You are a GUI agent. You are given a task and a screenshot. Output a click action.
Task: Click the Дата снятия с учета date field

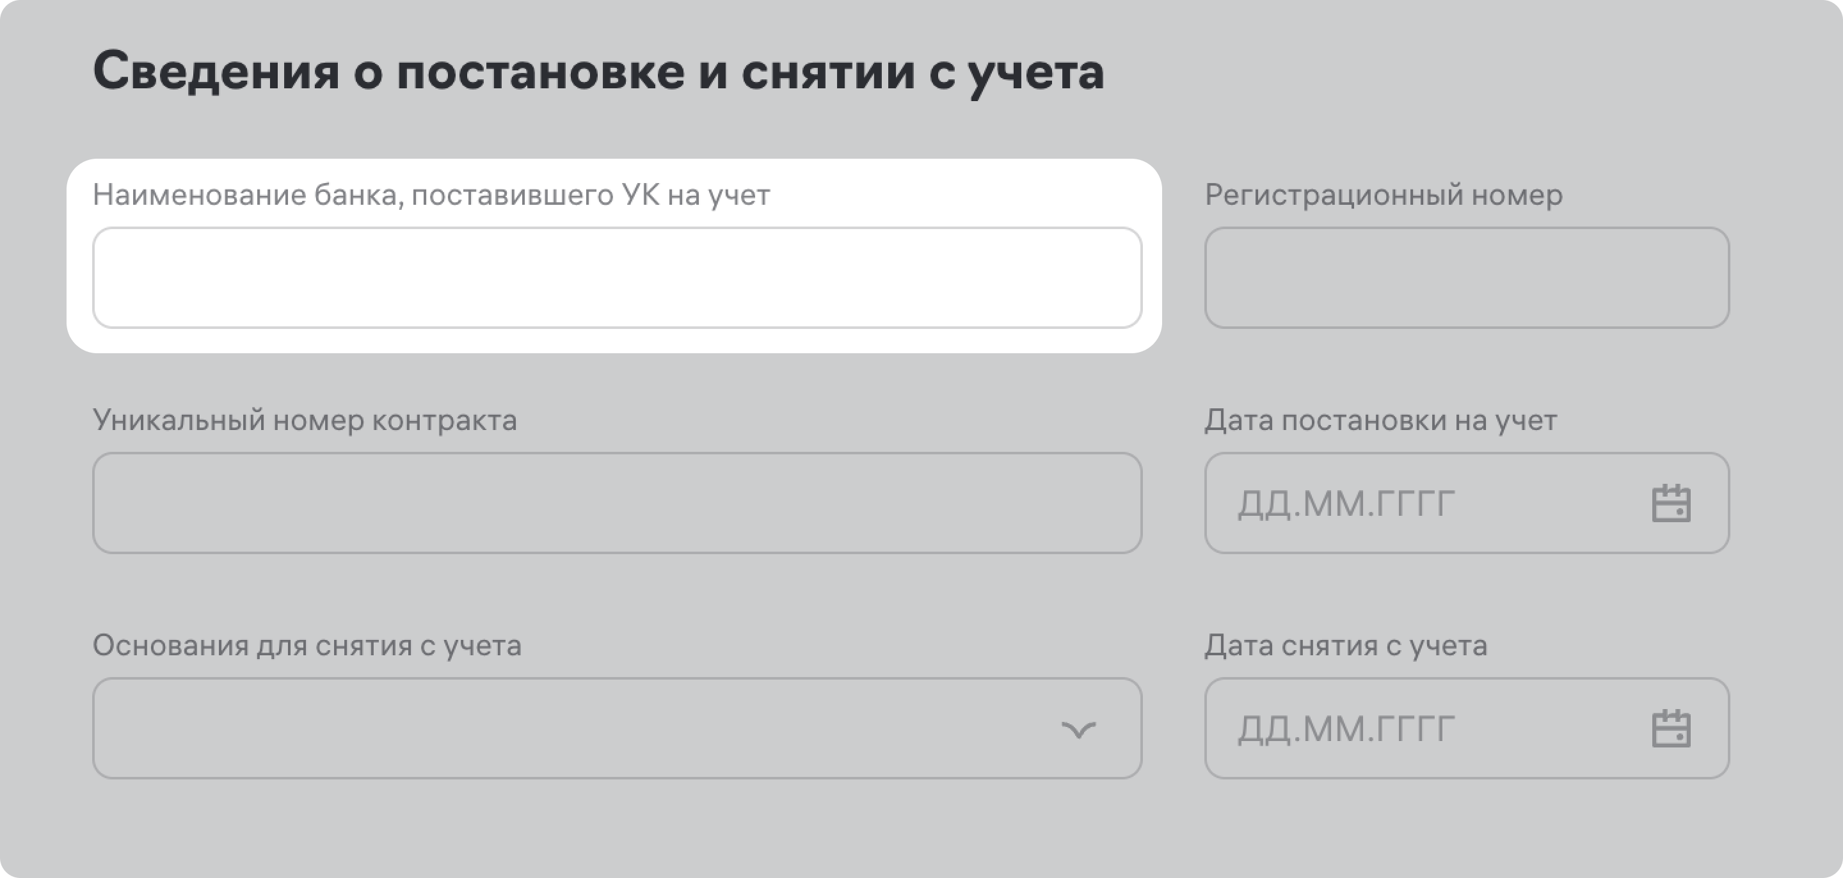[x=1431, y=728]
